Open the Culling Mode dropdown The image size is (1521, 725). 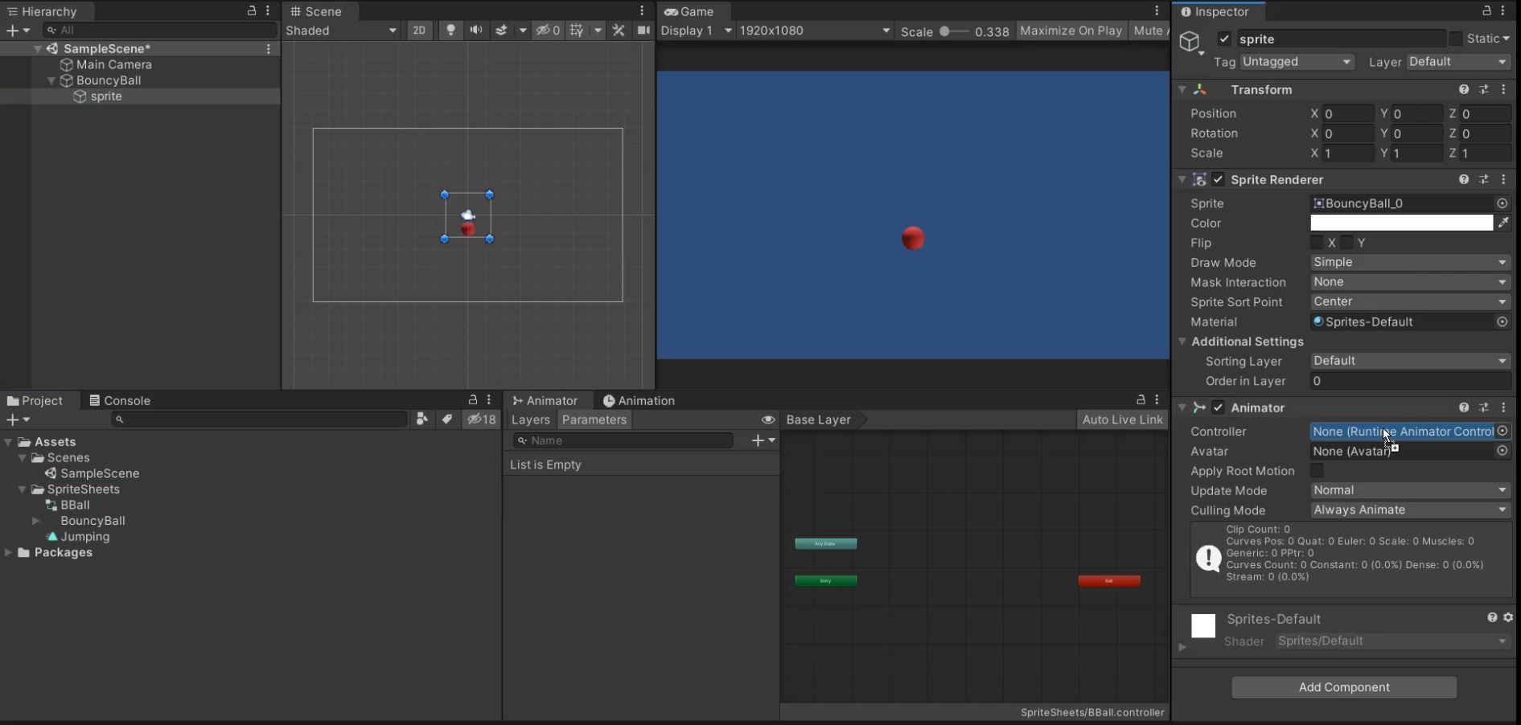click(1409, 510)
